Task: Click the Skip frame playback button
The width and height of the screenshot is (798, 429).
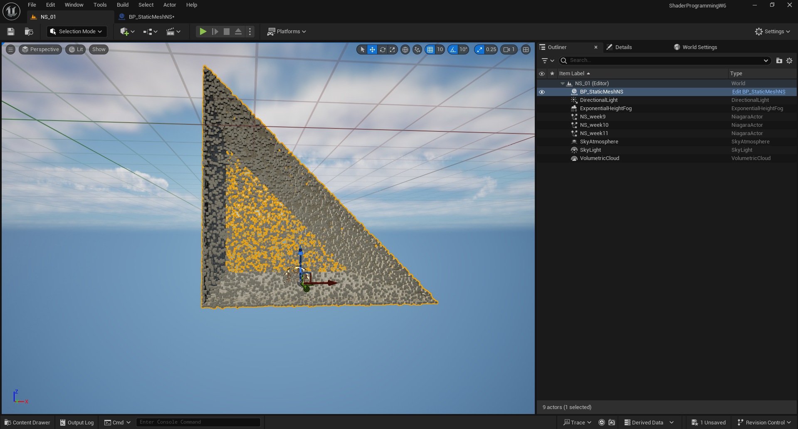Action: point(215,32)
